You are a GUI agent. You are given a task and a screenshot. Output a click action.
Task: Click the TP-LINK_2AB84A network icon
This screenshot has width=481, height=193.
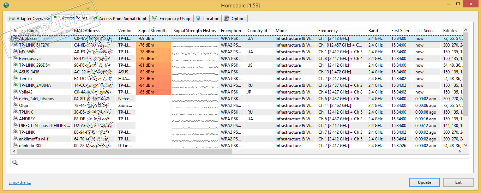click(x=16, y=85)
